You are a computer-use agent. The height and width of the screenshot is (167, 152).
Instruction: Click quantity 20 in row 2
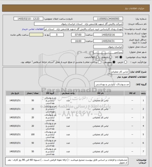(33, 109)
